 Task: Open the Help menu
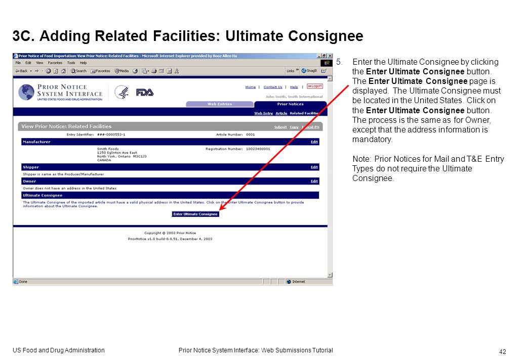pos(83,63)
